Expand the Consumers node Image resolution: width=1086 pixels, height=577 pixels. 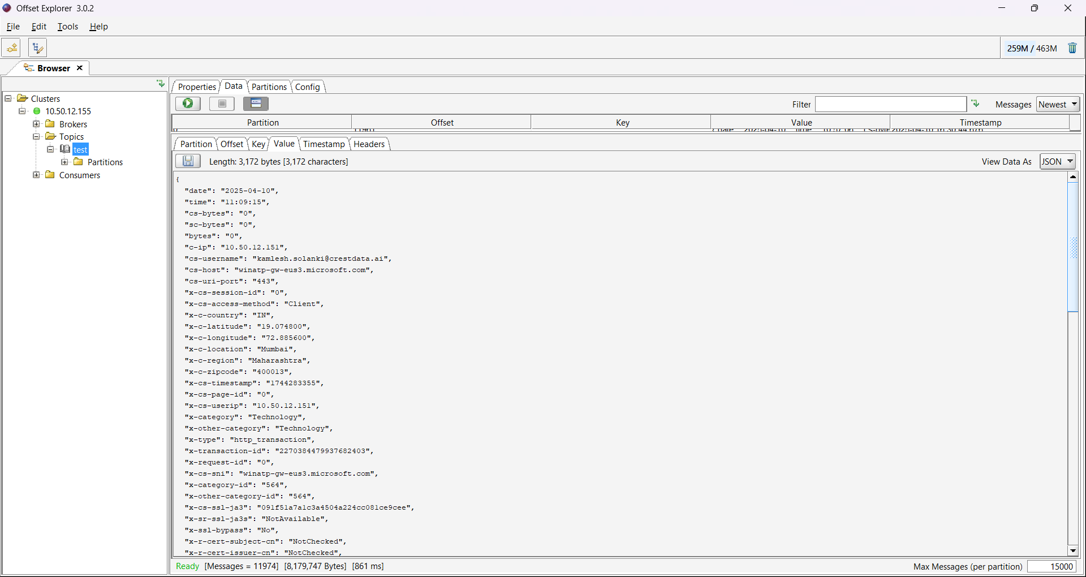point(36,175)
